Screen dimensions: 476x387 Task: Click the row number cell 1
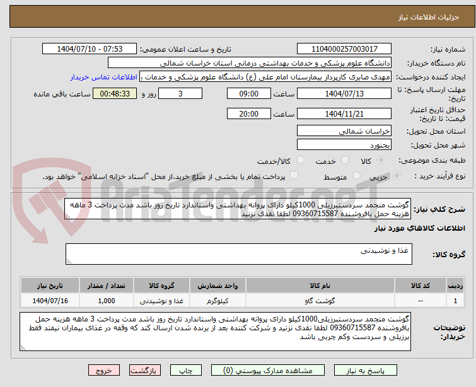[455, 301]
